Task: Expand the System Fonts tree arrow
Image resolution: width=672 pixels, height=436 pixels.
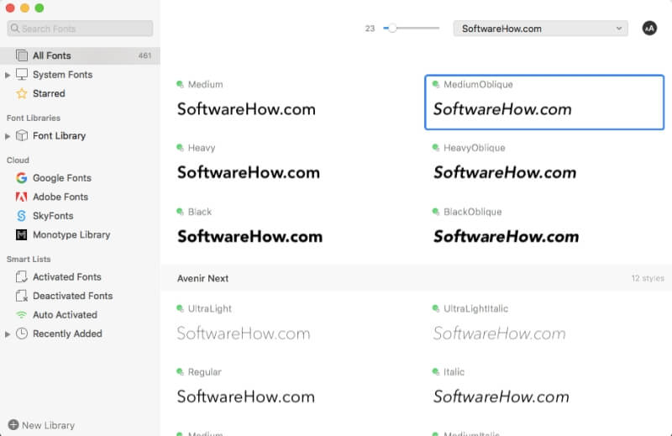Action: 8,75
